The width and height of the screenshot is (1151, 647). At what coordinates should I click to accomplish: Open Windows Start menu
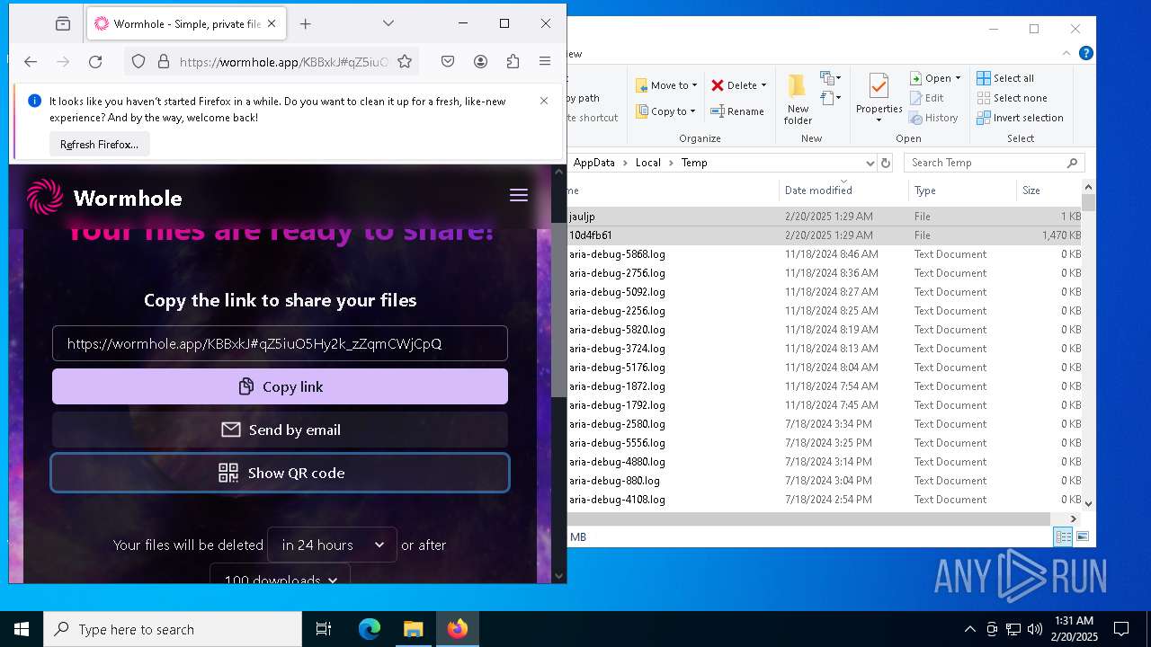click(x=22, y=629)
